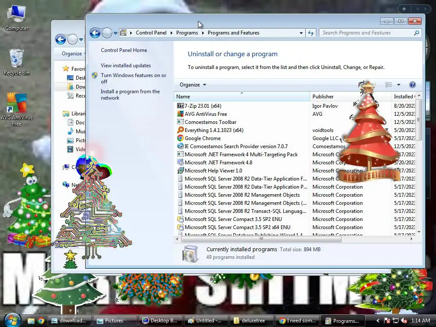Select Microsoft SQL Server 2008 R2 Management Objects
This screenshot has width=436, height=327.
click(241, 195)
